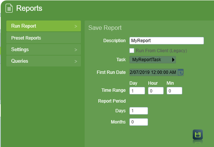Open the Settings sidebar item
The height and width of the screenshot is (147, 214).
click(x=44, y=50)
